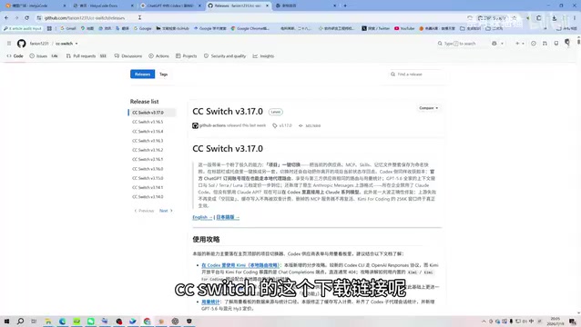Open the English release notes link
Screen dimensions: 581x327
[x=202, y=217]
